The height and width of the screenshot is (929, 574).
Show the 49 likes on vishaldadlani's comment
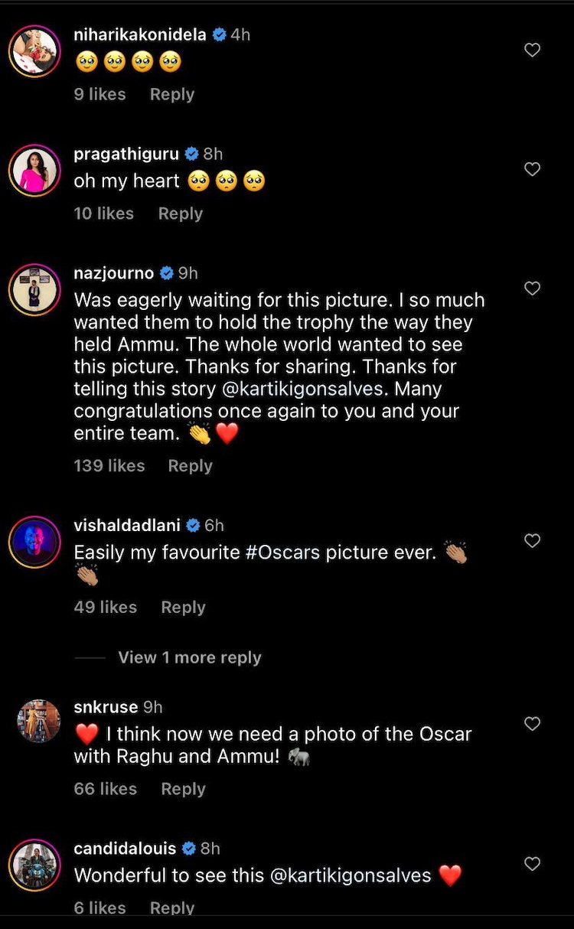click(105, 607)
